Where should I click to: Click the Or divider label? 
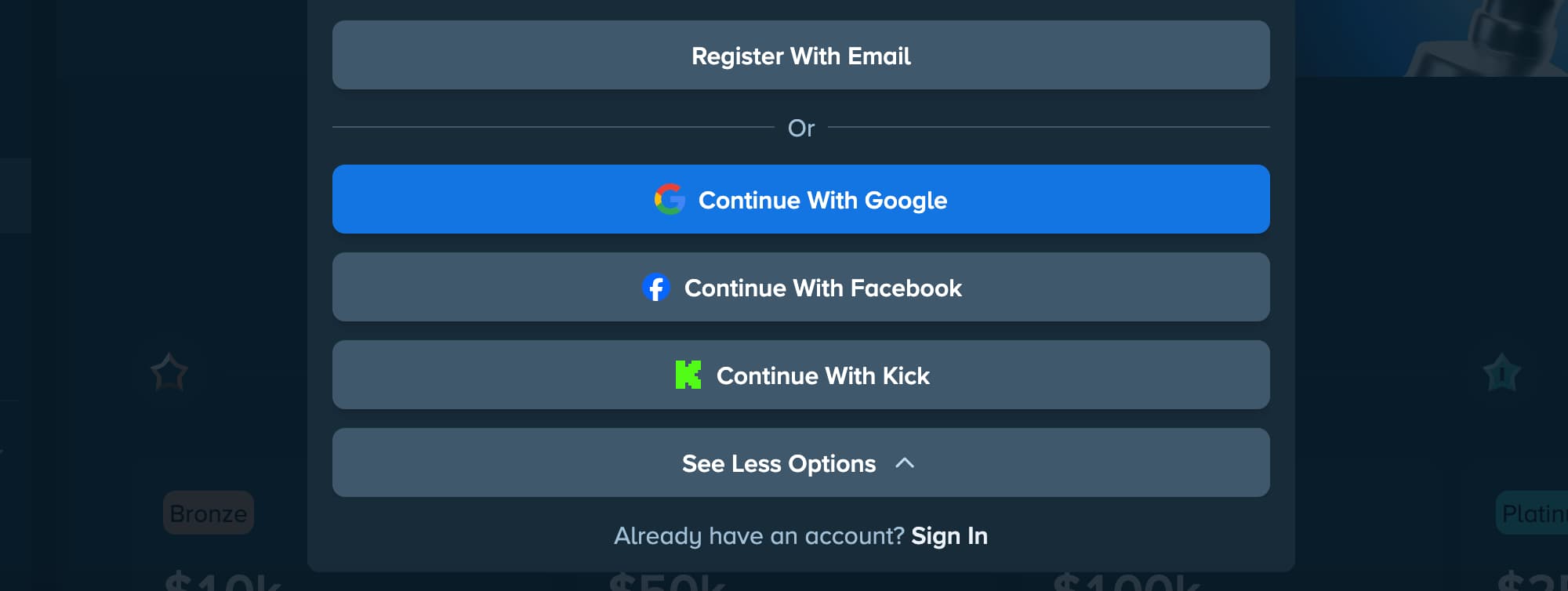[x=800, y=128]
